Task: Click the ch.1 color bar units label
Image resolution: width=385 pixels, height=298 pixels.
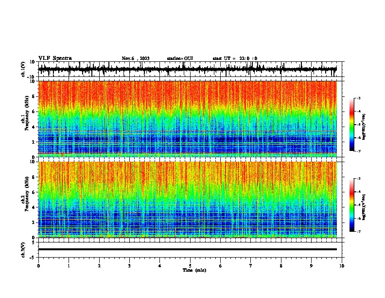Action: (364, 127)
